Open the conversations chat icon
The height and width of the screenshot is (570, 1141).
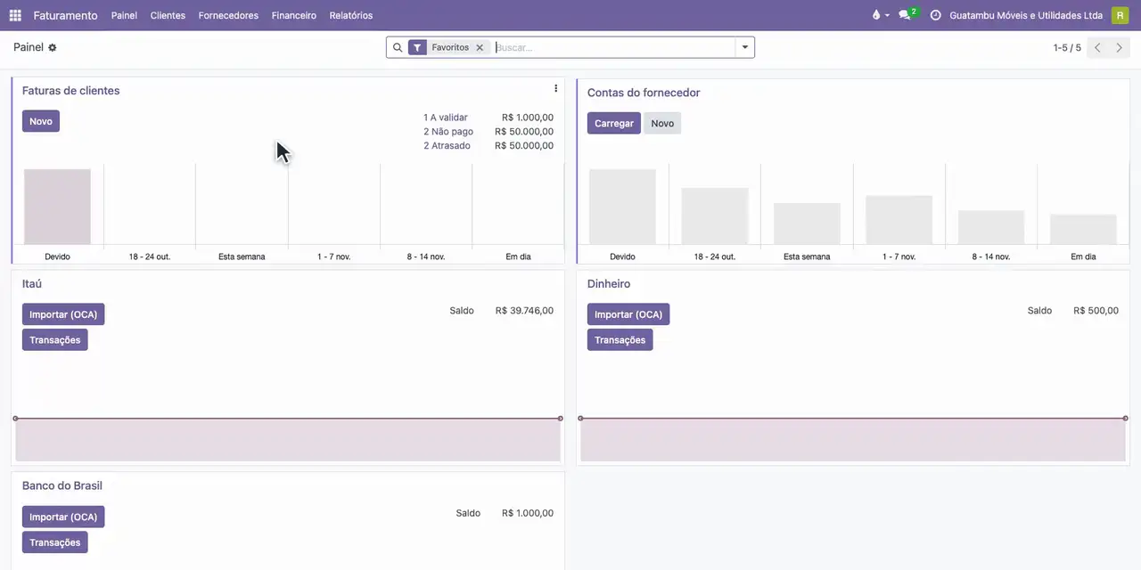[x=907, y=15]
